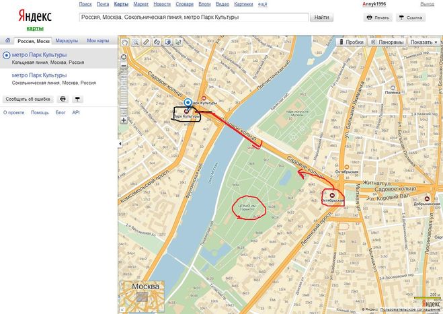Click the Полянка metro icon
Image resolution: width=443 pixels, height=314 pixels.
[x=393, y=88]
